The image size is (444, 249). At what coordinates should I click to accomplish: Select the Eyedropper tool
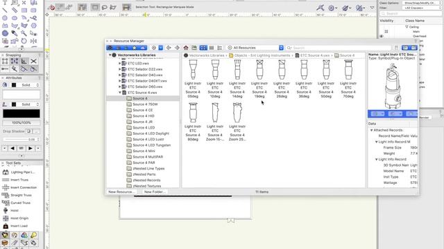[x=15, y=33]
